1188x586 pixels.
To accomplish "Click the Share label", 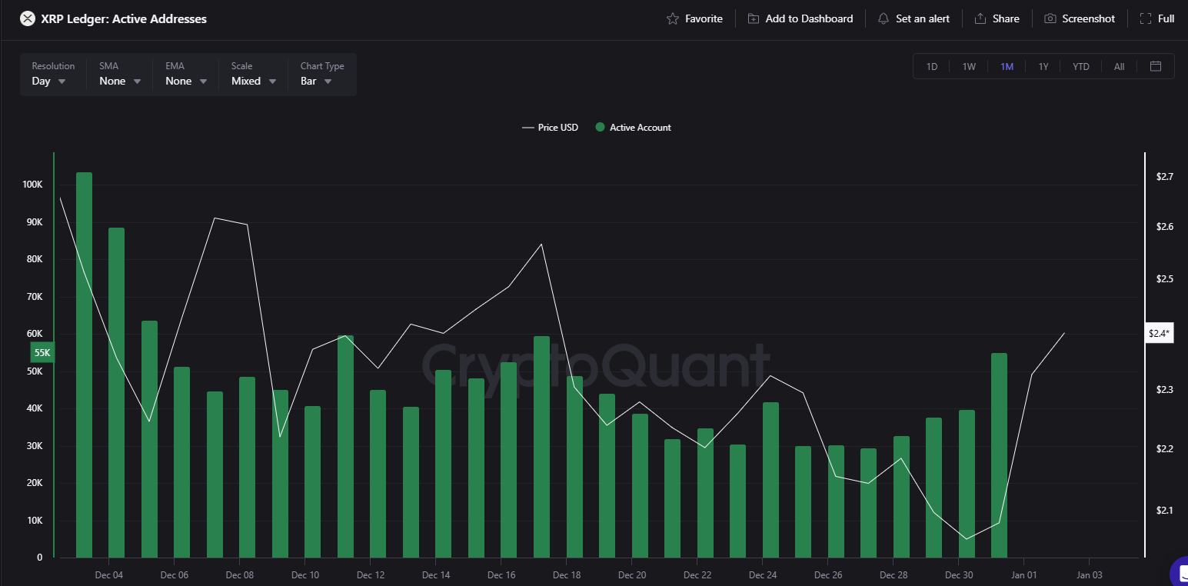I will (1006, 18).
